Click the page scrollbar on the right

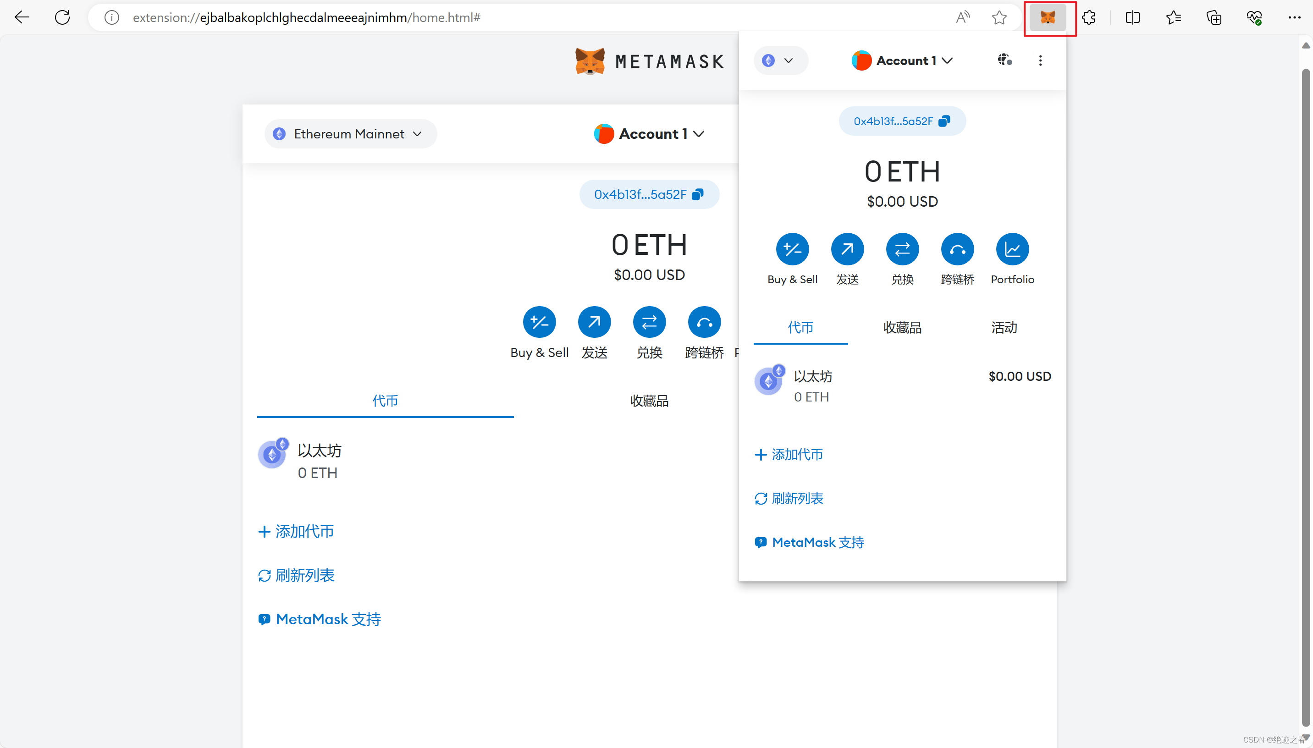coord(1306,360)
